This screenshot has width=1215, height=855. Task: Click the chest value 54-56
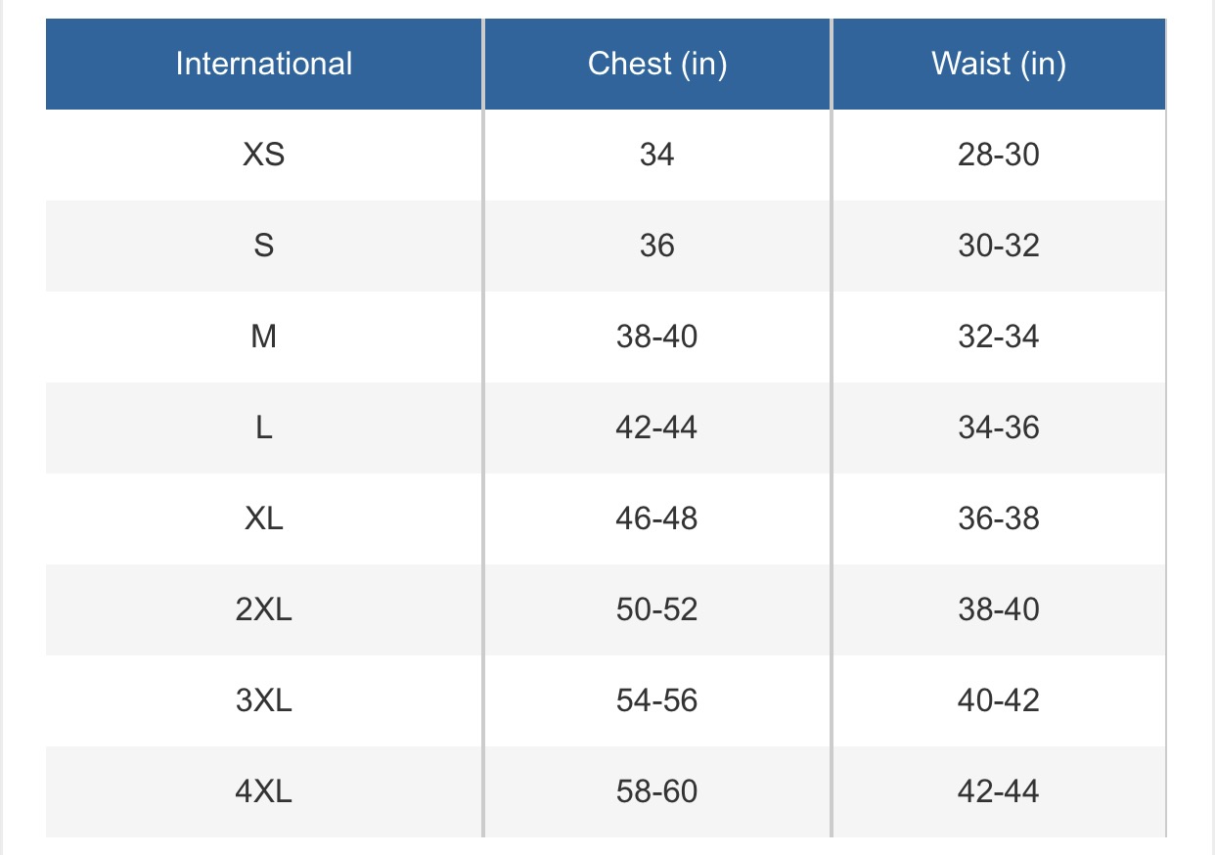tap(656, 700)
